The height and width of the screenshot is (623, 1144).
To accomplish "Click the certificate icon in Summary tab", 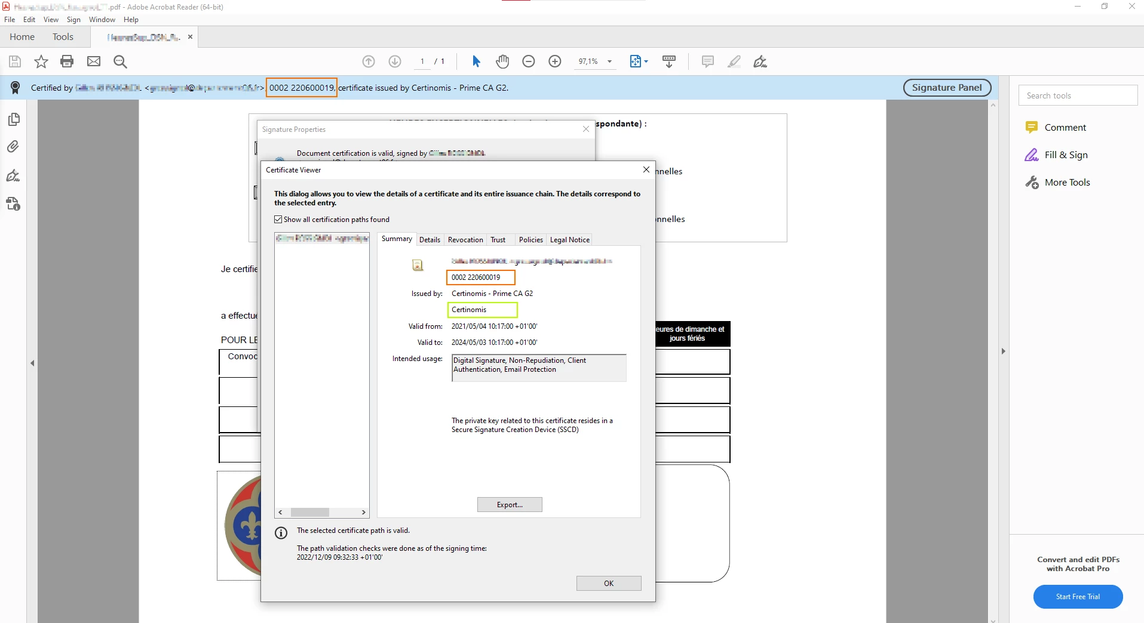I will coord(418,265).
